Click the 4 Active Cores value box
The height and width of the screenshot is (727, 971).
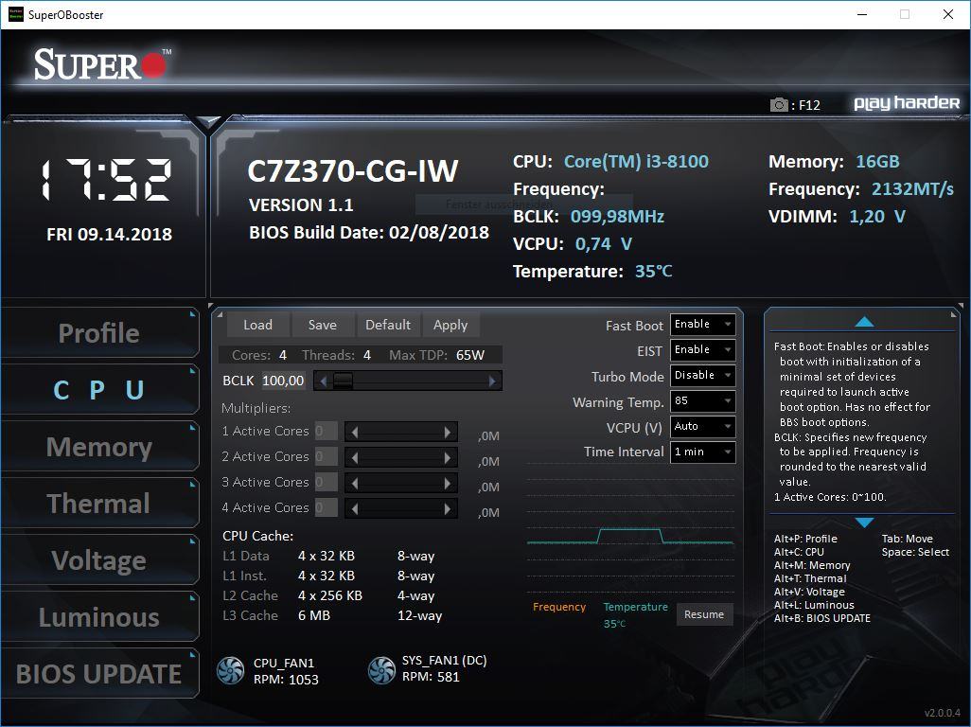point(326,507)
